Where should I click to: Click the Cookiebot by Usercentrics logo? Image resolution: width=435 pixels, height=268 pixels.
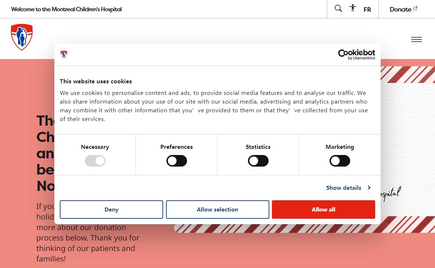[357, 55]
